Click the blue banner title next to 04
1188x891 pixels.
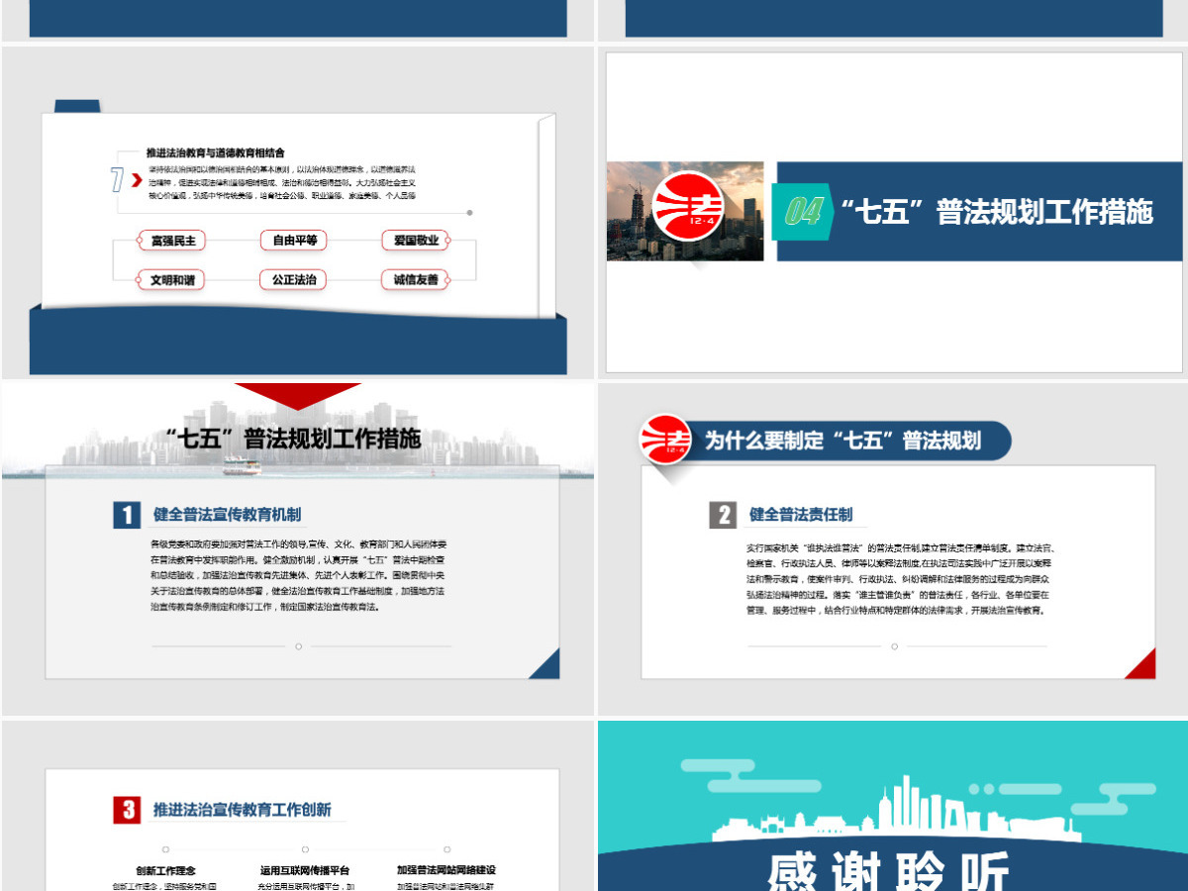coord(996,212)
